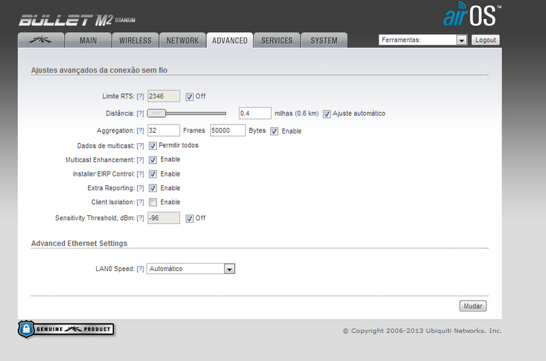Enable the Client Isolation checkbox
This screenshot has width=546, height=361.
click(152, 202)
